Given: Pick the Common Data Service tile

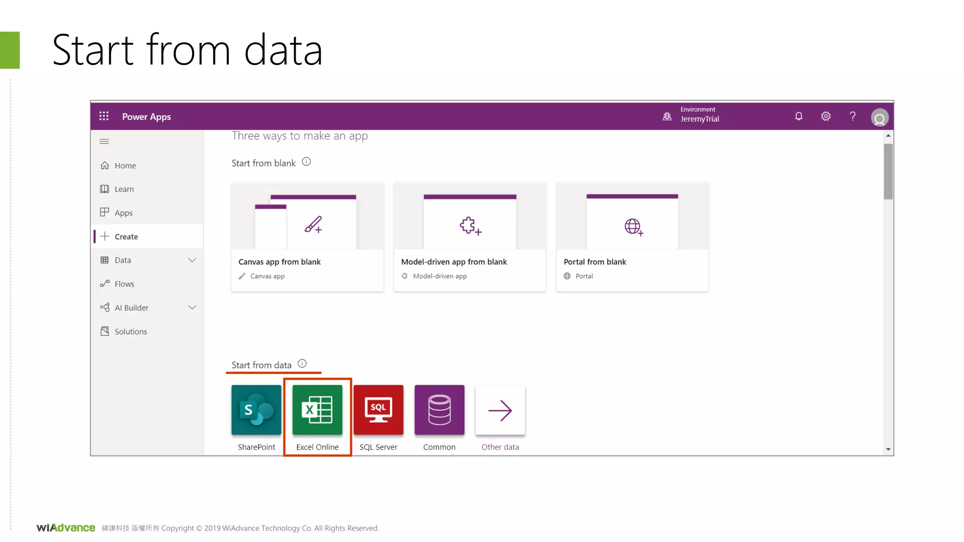Looking at the screenshot, I should (x=439, y=410).
